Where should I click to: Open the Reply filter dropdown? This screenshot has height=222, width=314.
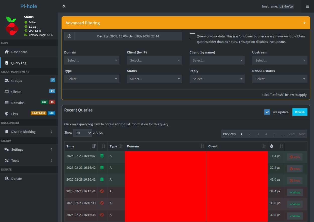point(217,79)
